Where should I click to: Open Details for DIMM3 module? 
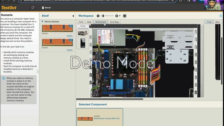coord(70,50)
